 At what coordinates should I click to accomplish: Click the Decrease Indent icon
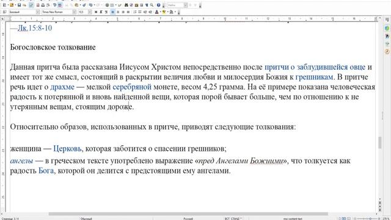click(x=145, y=12)
